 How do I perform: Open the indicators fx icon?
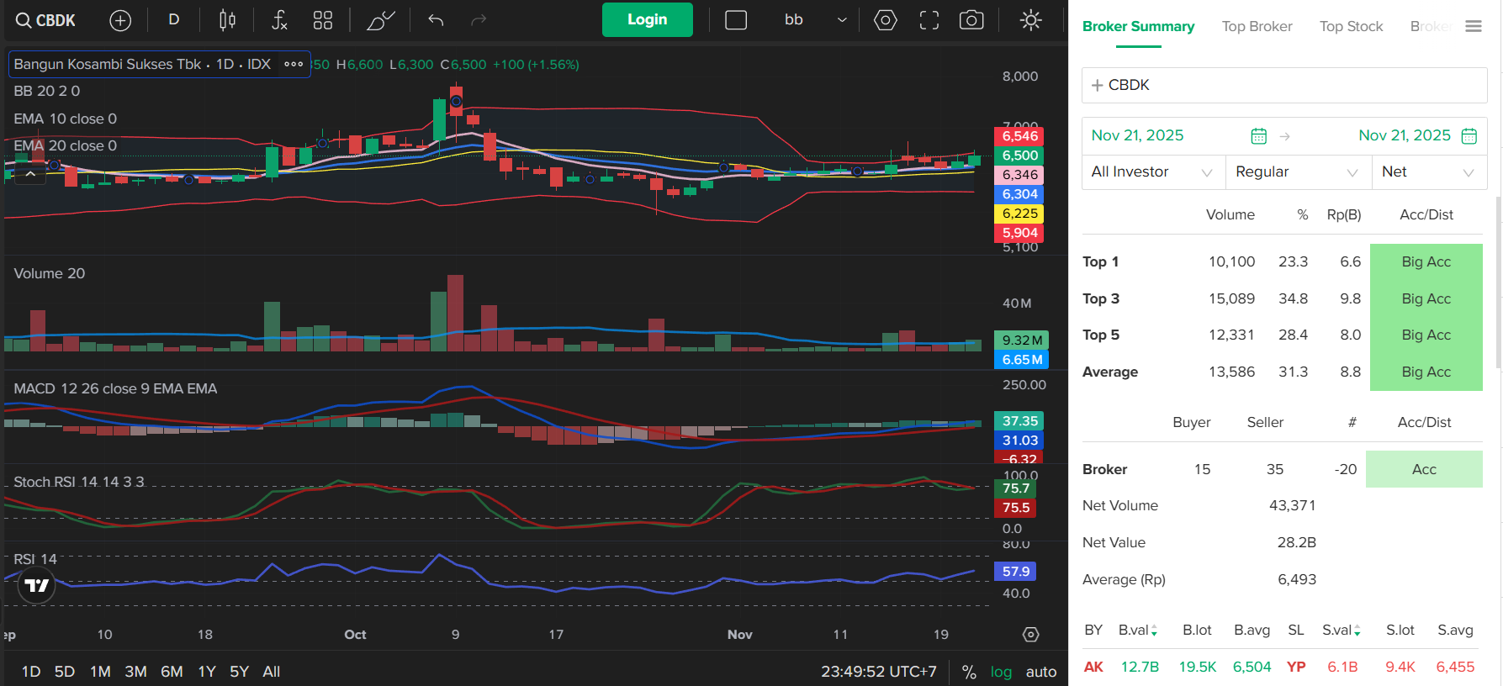point(279,20)
